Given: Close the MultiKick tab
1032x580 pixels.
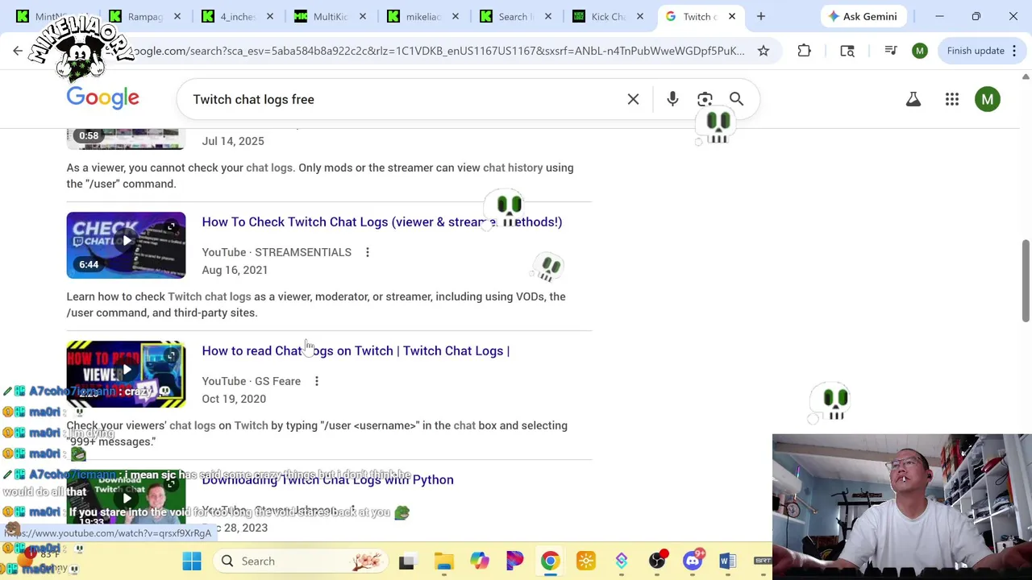Looking at the screenshot, I should (x=363, y=16).
